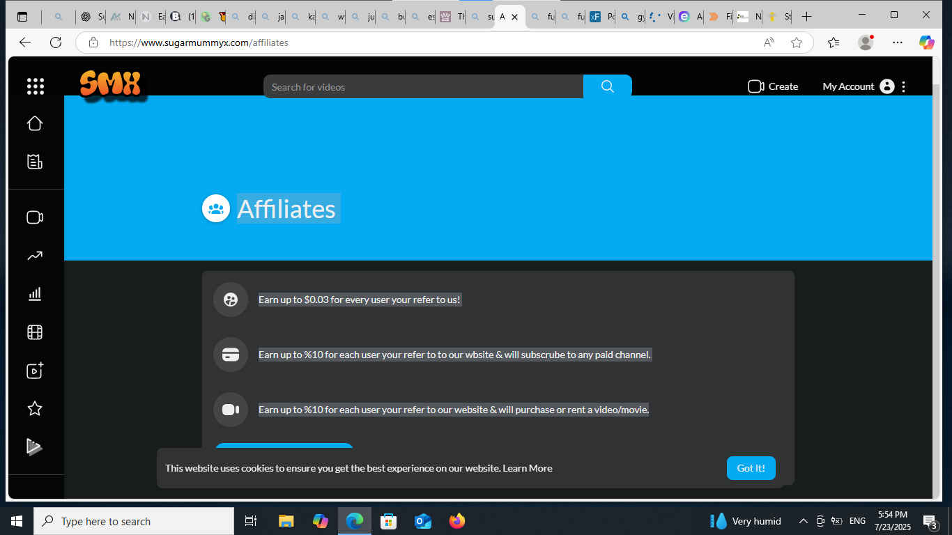
Task: Click the address bar URL
Action: (199, 42)
